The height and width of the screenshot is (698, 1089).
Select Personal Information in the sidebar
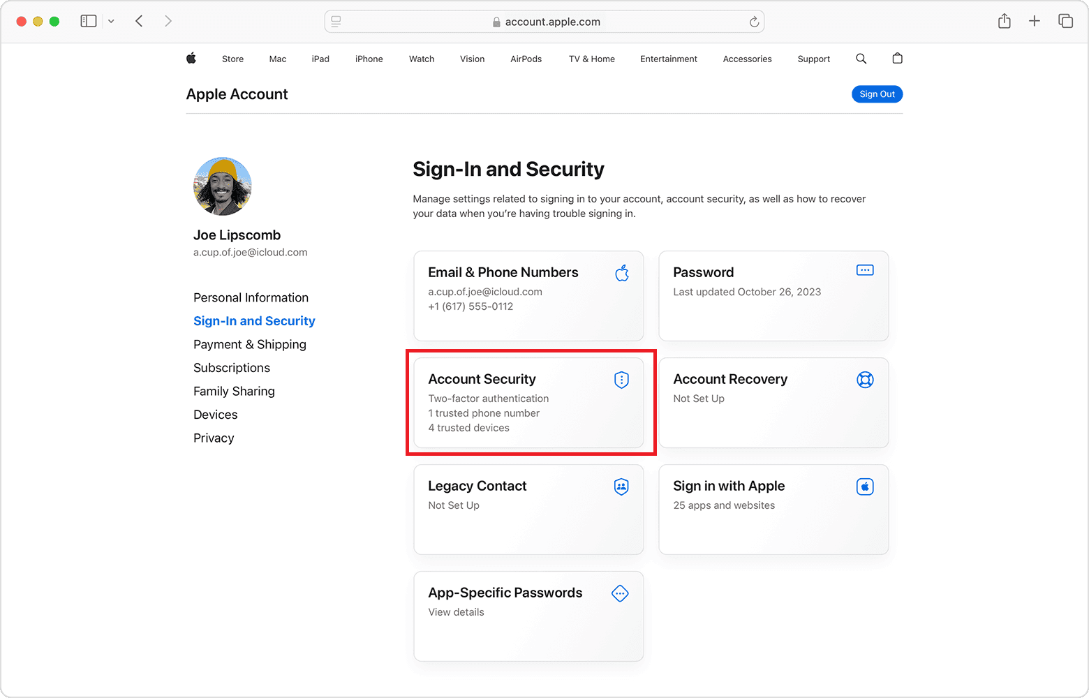coord(251,298)
